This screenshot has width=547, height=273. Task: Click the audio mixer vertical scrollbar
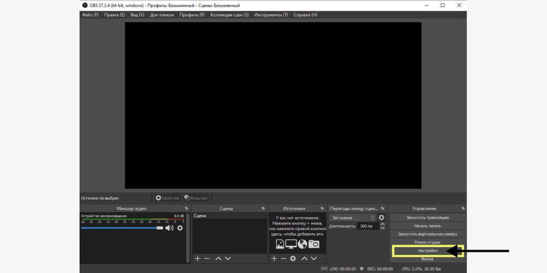pyautogui.click(x=188, y=239)
